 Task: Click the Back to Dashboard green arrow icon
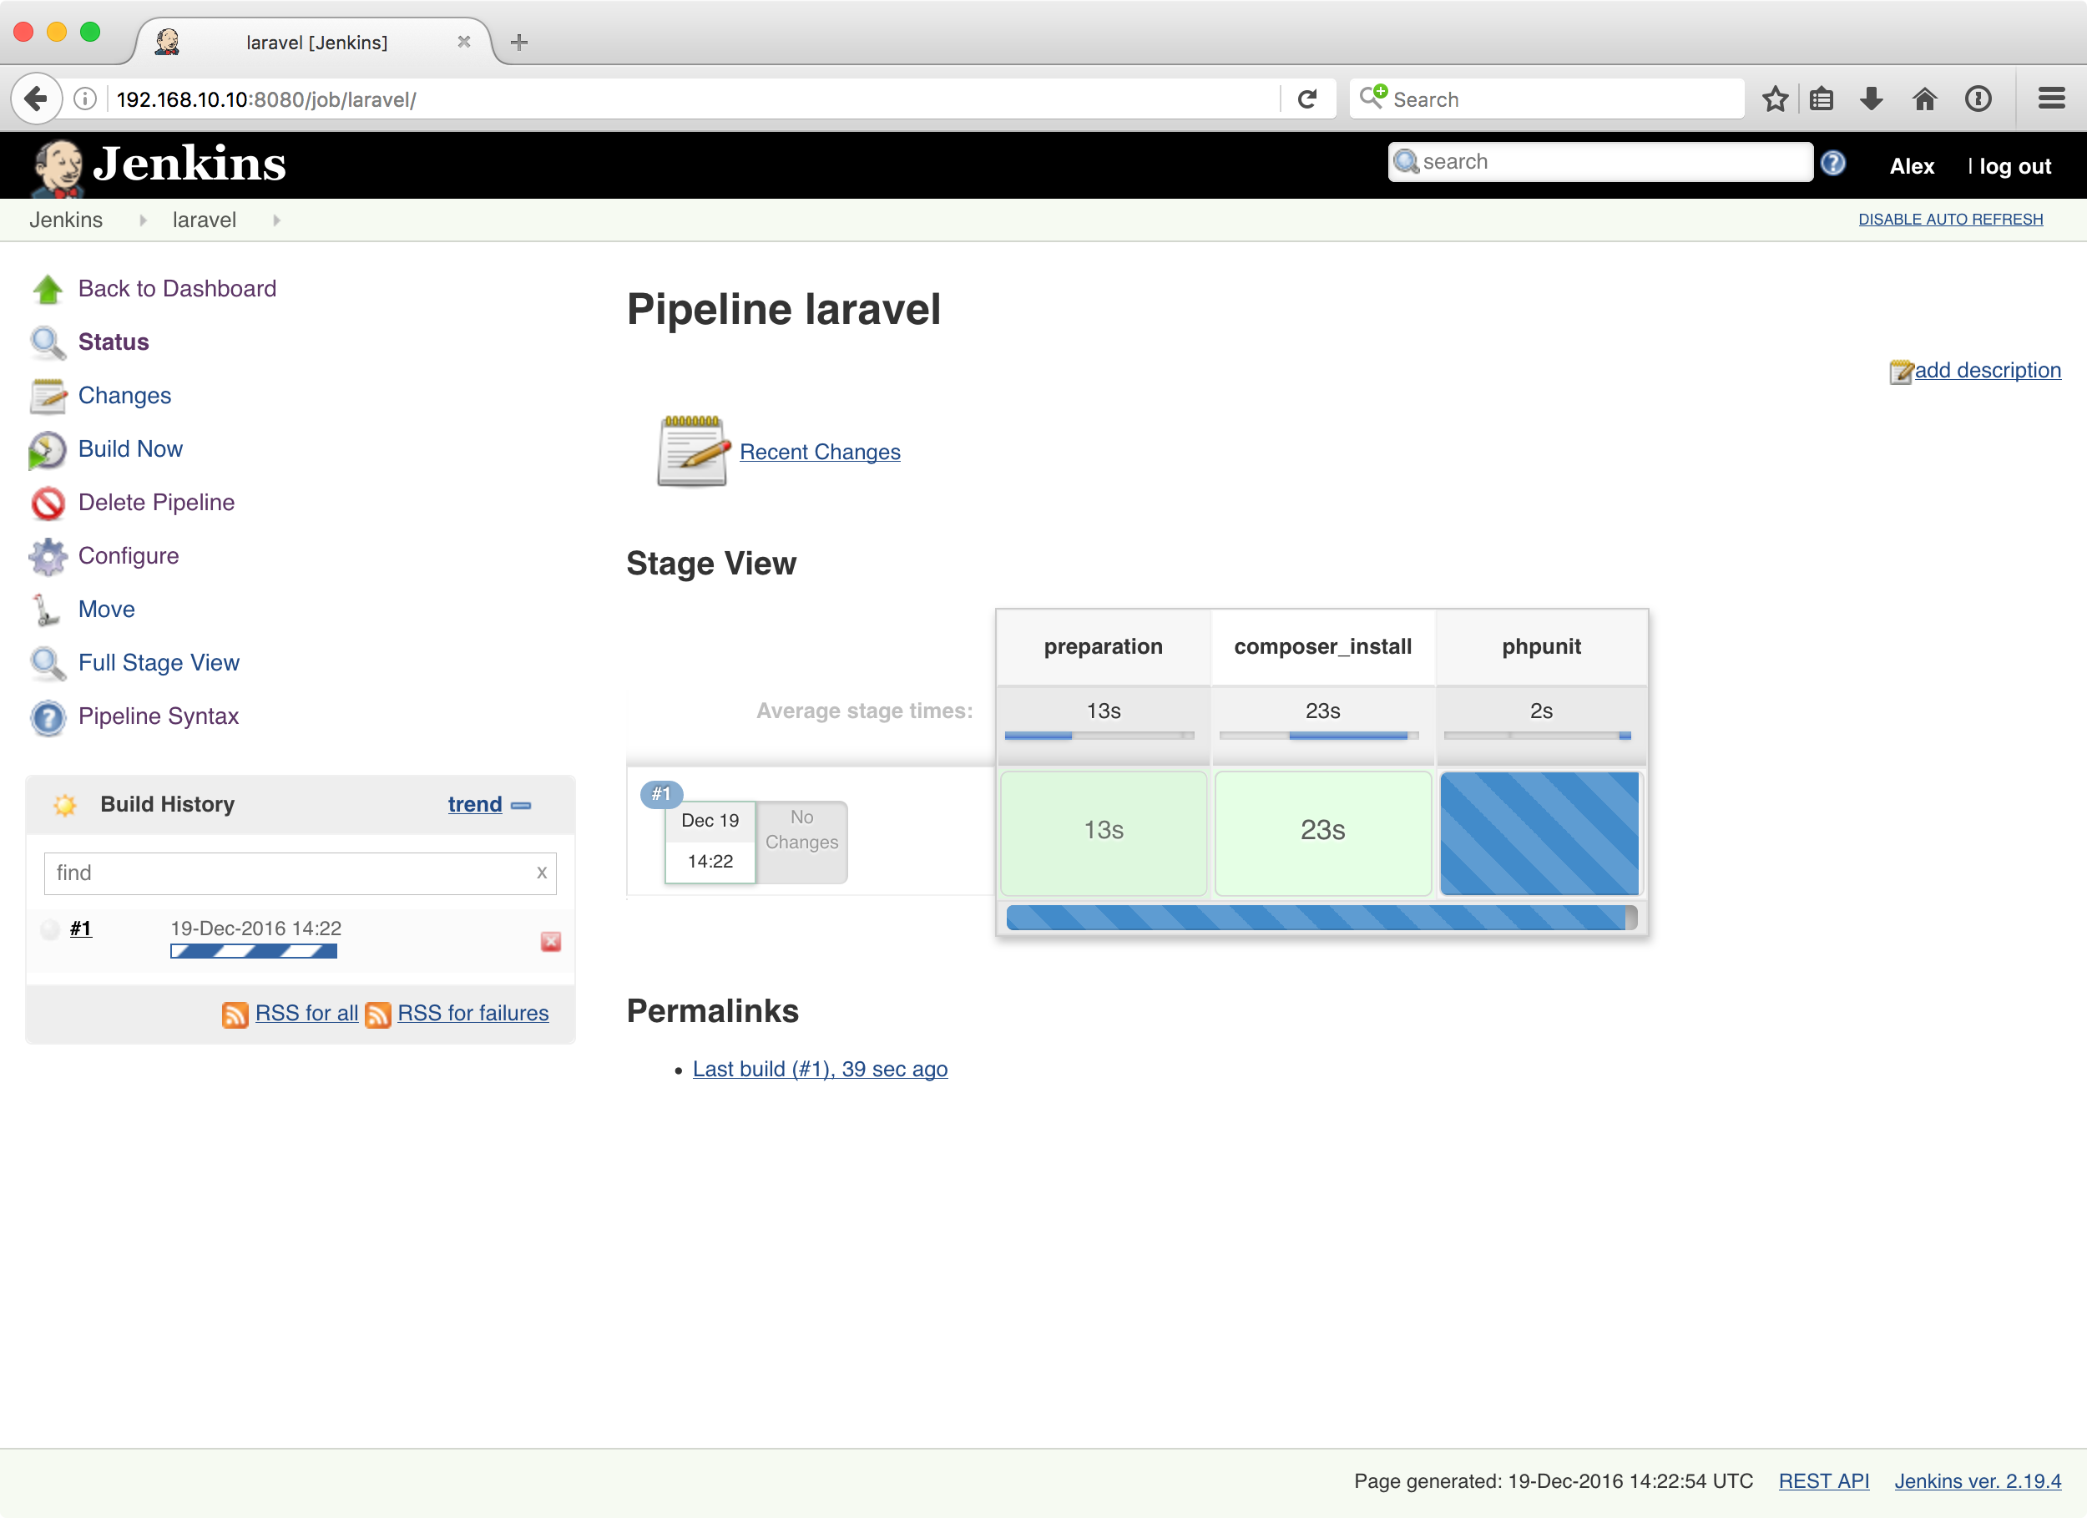48,289
